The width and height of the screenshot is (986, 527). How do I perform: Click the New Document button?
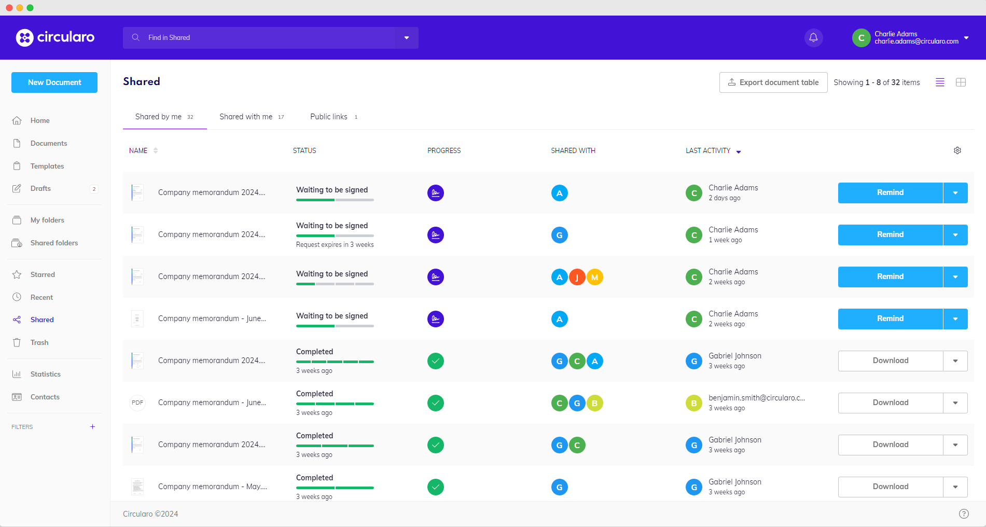pos(54,82)
